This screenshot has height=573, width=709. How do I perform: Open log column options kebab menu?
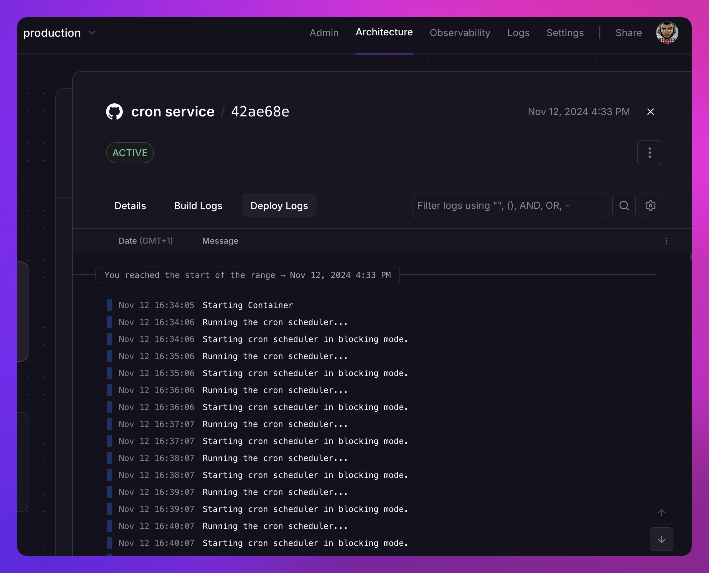[666, 241]
